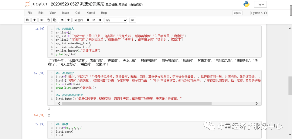
Task: Click horizontal scrollbar left arrow in cell 10
Action: coord(59,104)
